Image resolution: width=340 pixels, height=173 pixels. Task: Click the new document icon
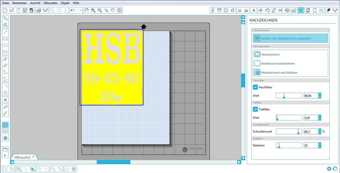click(x=5, y=10)
